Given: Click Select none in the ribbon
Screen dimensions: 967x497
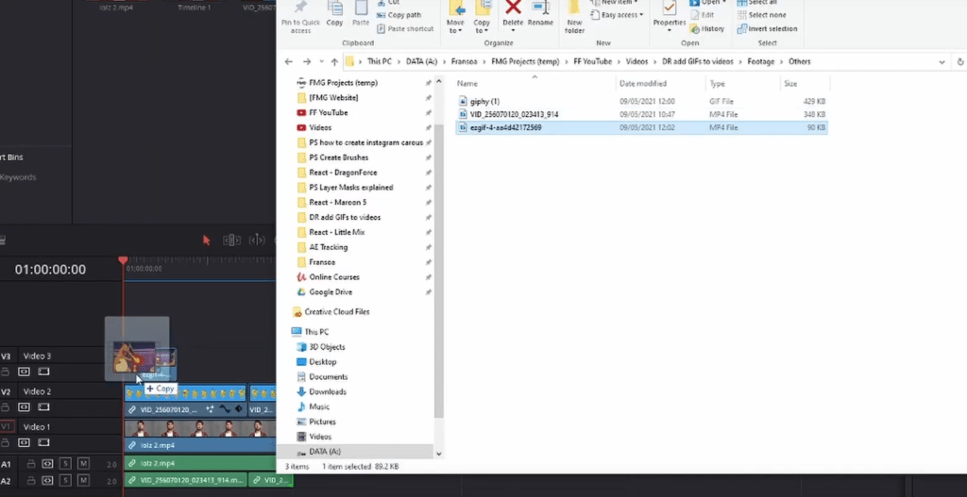Looking at the screenshot, I should pos(762,15).
